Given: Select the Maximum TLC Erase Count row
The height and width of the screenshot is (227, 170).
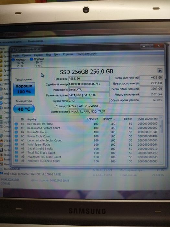Looking at the screenshot, I should click(x=86, y=157).
